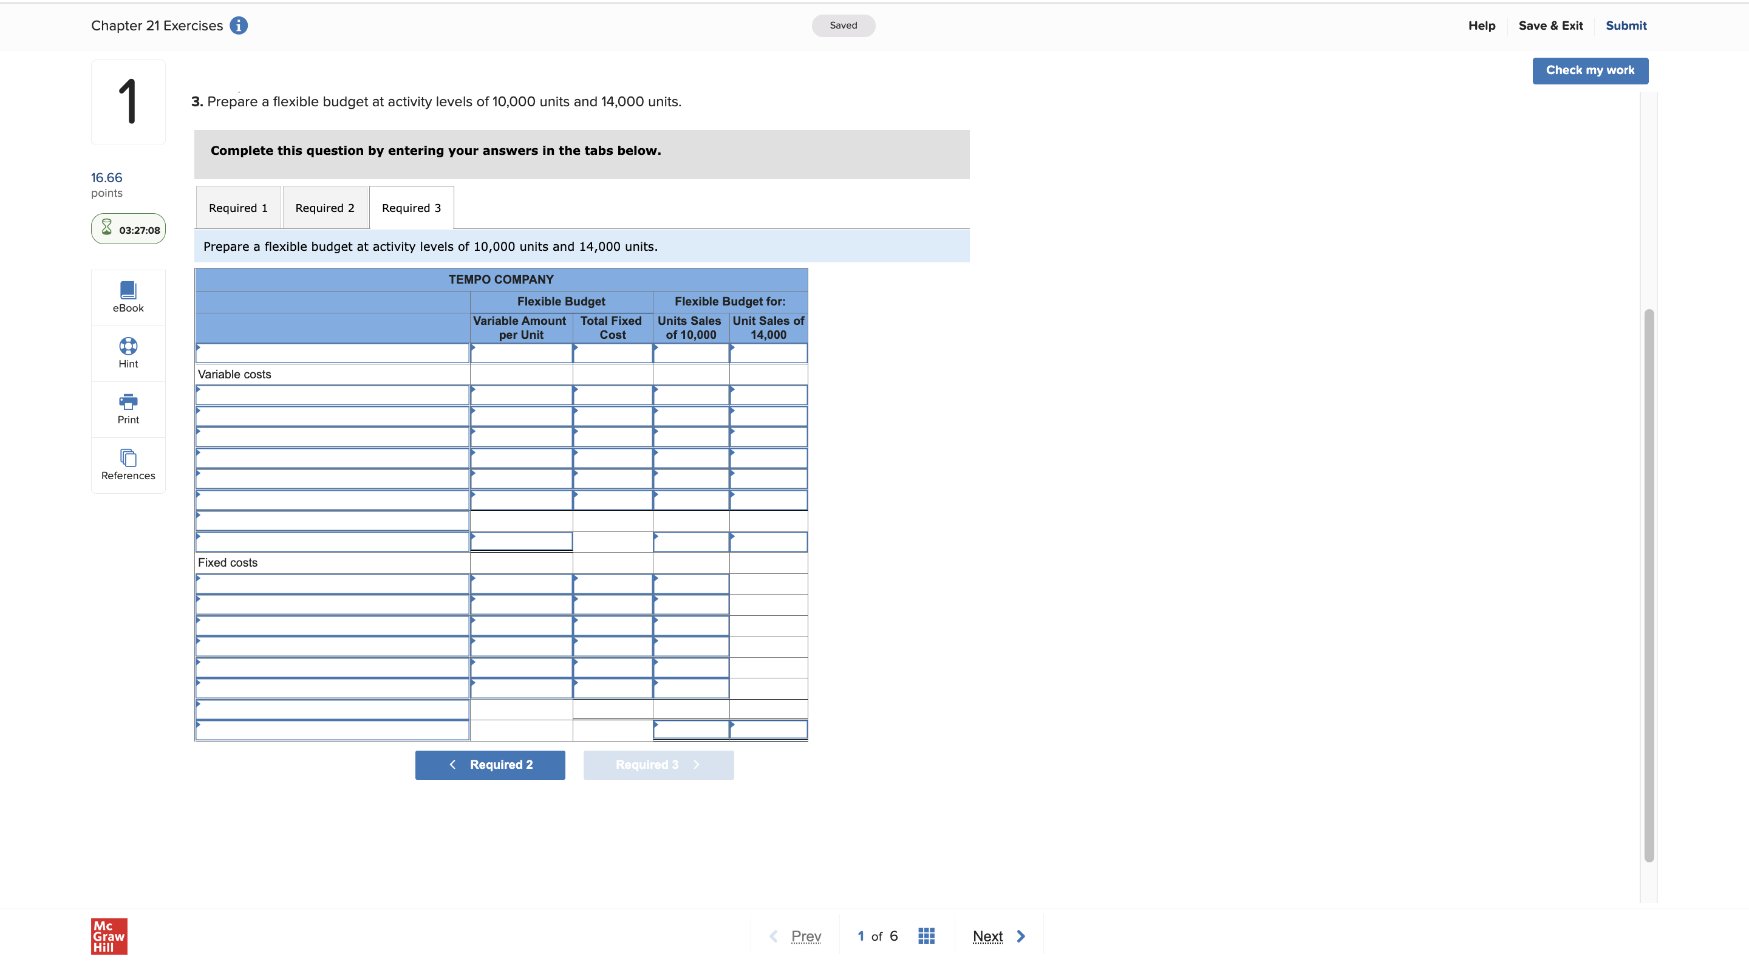The image size is (1749, 962).
Task: Click the info icon beside Chapter 21 Exercises
Action: point(238,25)
